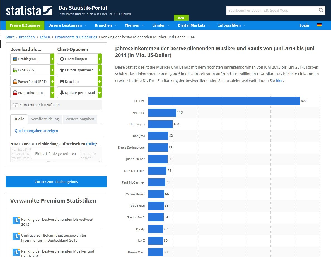Click the Excel (XLS) file icon

15,70
